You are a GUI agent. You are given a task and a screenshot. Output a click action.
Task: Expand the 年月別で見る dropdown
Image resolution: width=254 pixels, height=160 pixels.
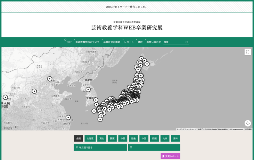pyautogui.click(x=100, y=148)
